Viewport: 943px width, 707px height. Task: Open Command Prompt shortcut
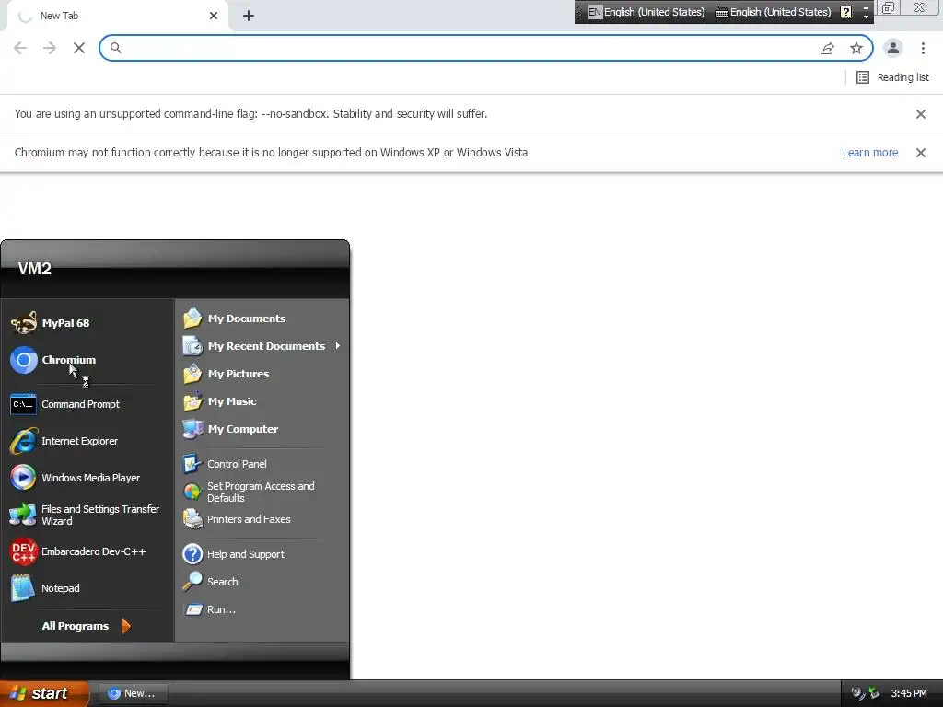coord(87,404)
